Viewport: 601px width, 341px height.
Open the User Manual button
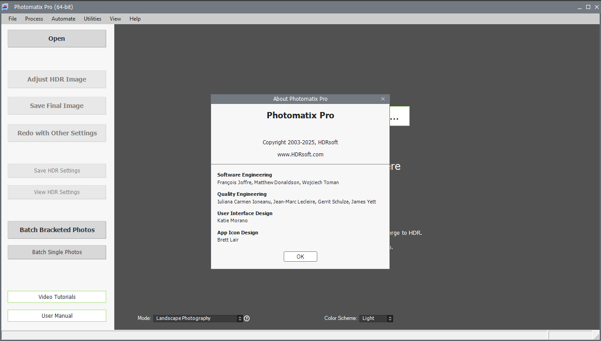pyautogui.click(x=57, y=316)
